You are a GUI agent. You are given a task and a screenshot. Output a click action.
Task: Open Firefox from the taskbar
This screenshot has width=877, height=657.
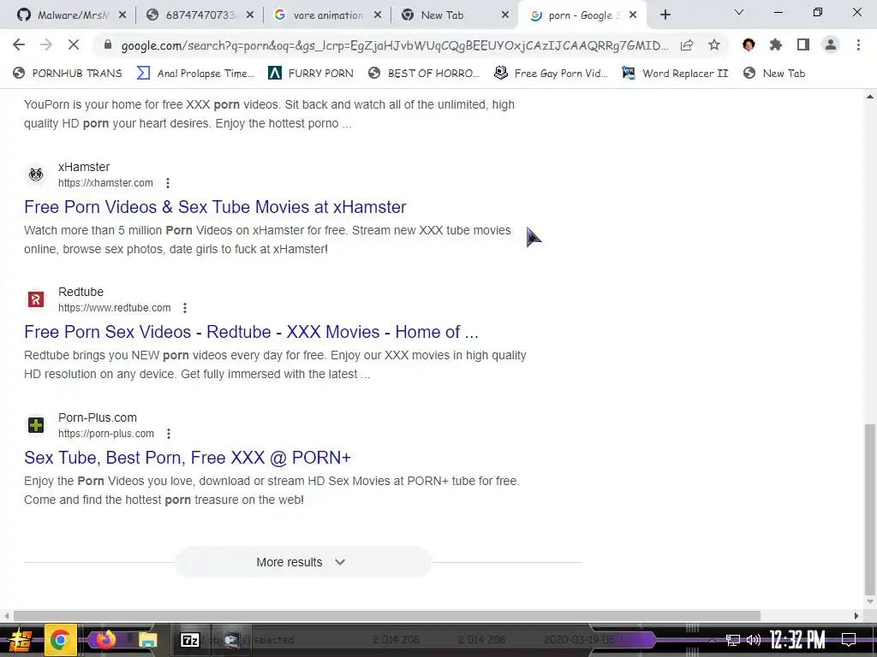coord(105,639)
